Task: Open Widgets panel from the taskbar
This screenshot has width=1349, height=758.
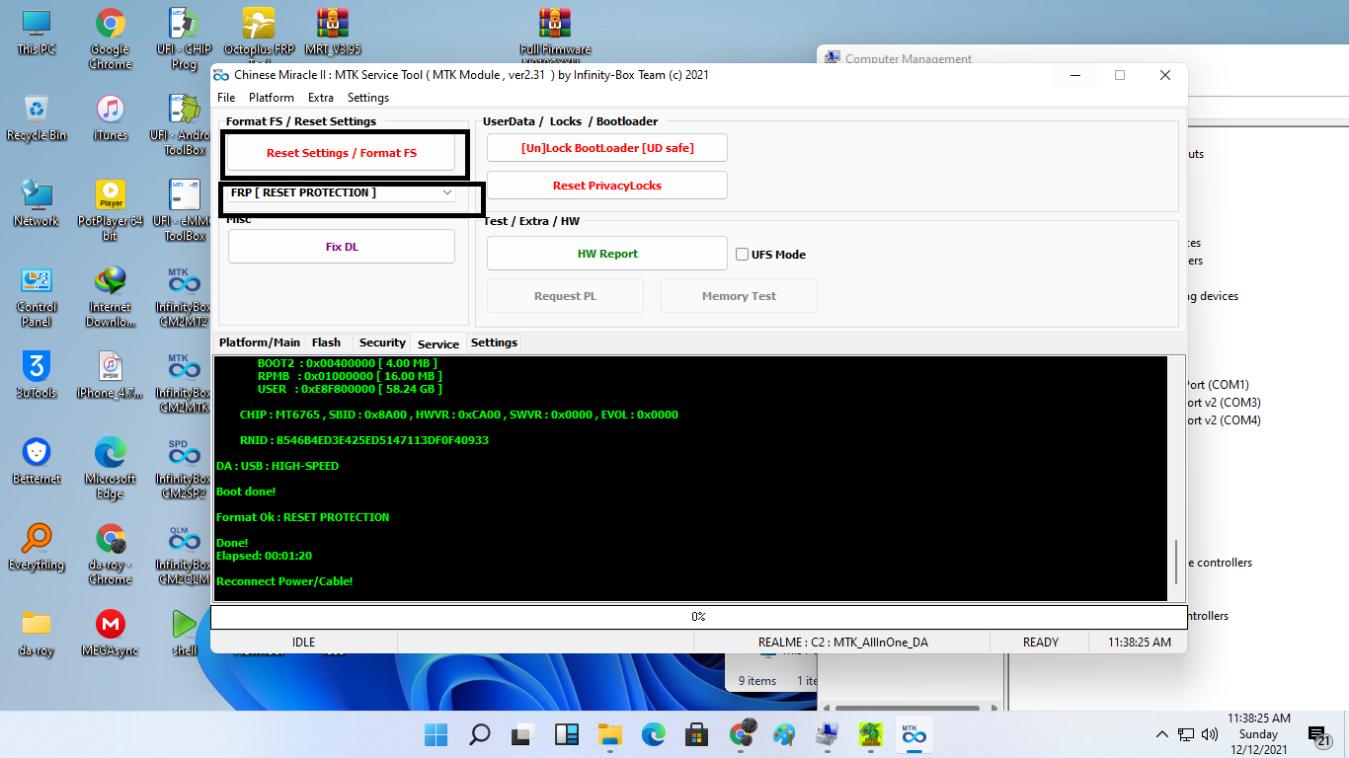Action: click(x=566, y=734)
